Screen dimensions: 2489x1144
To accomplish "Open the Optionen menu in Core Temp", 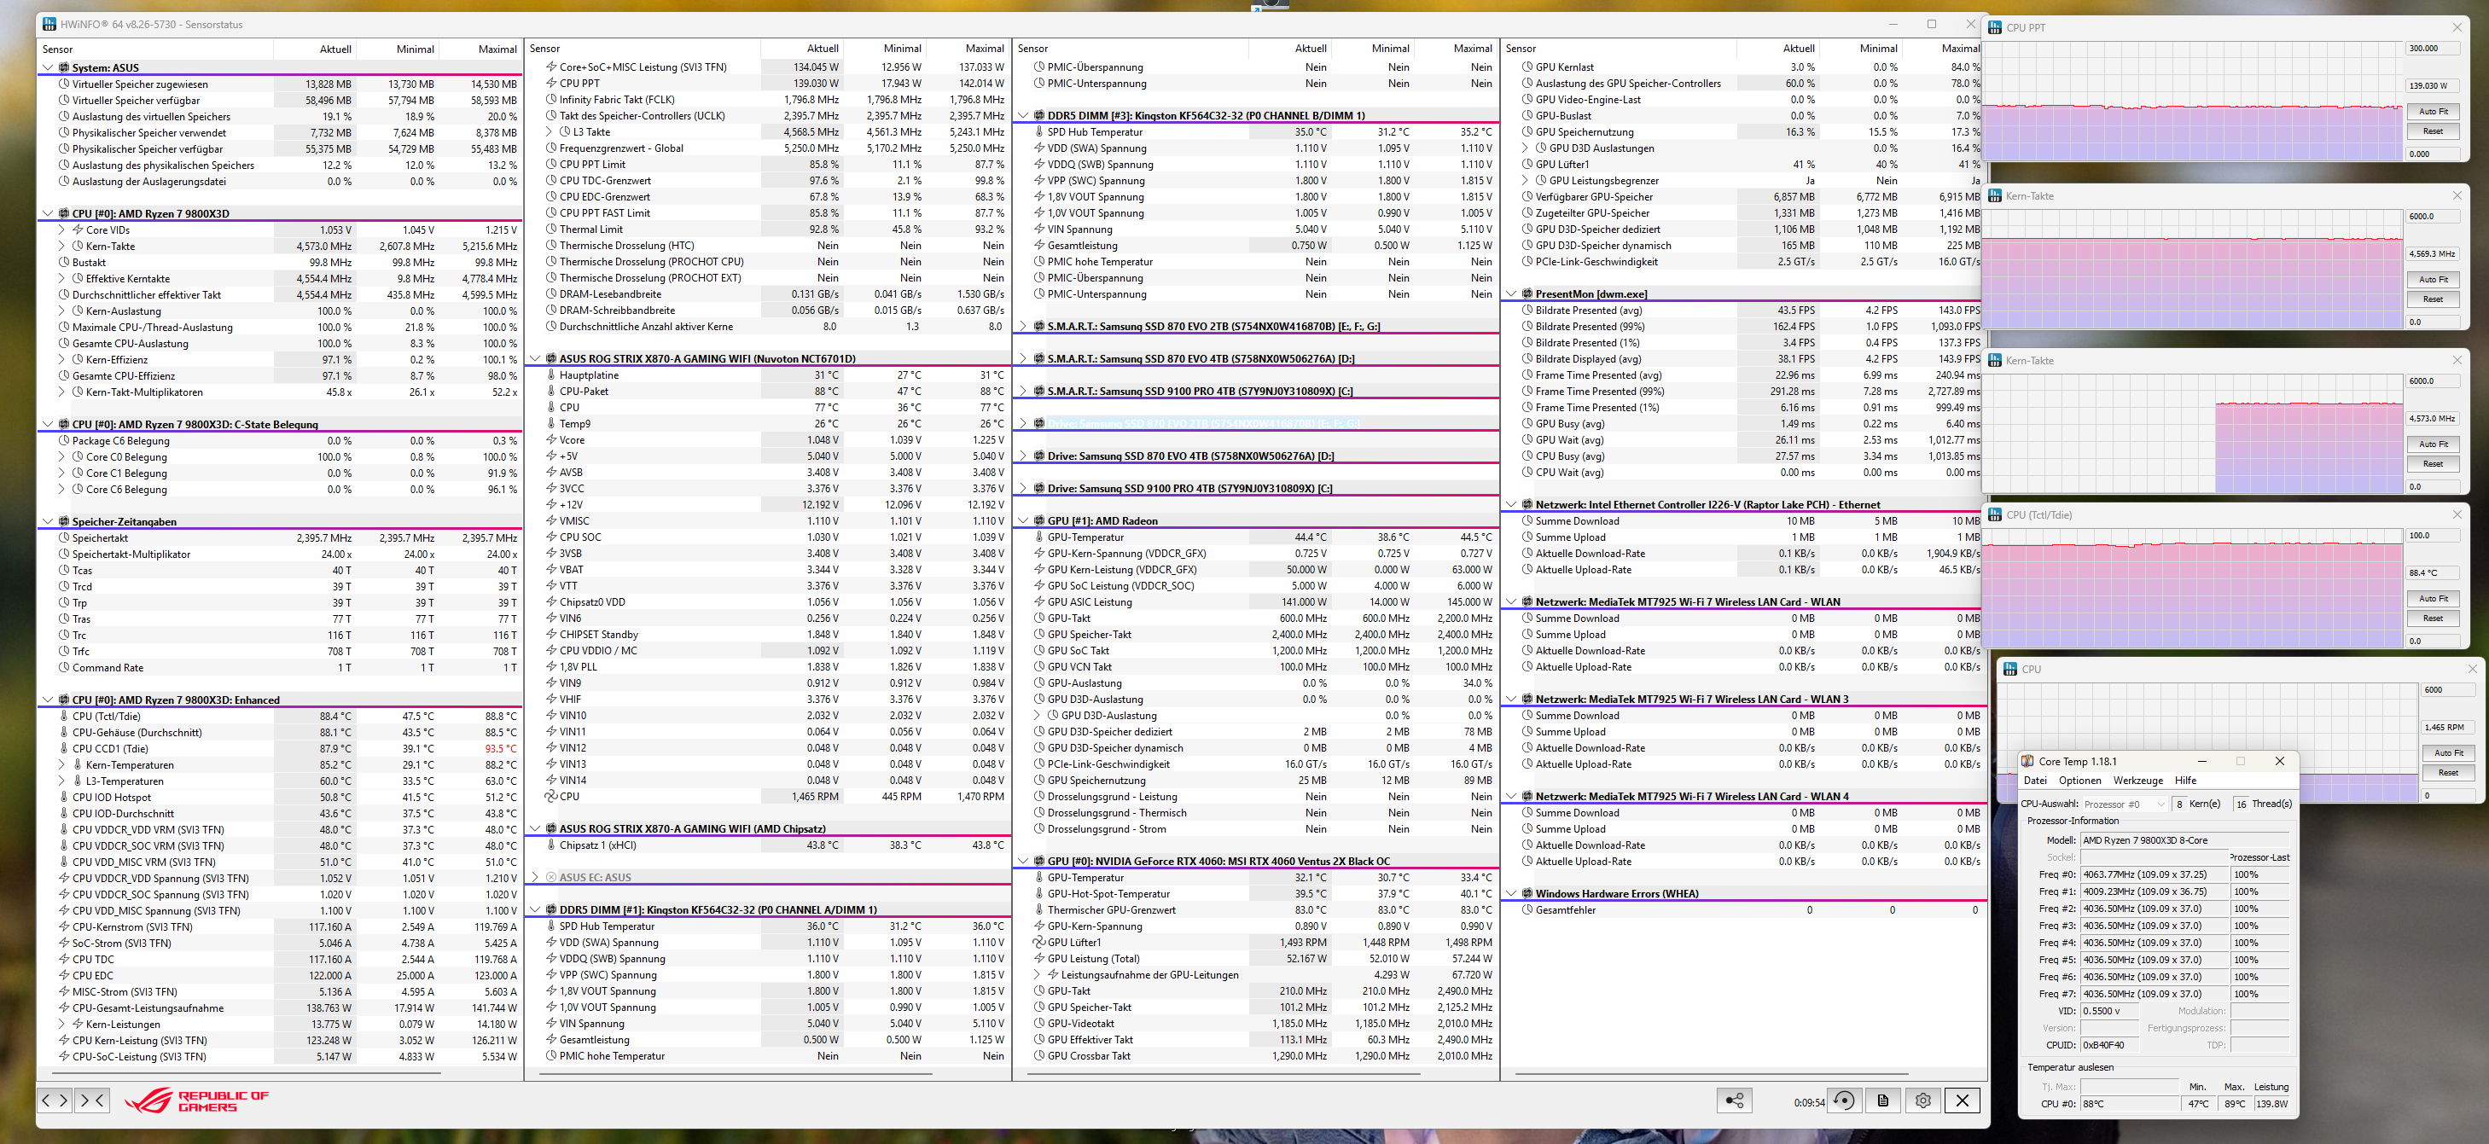I will (x=2079, y=781).
